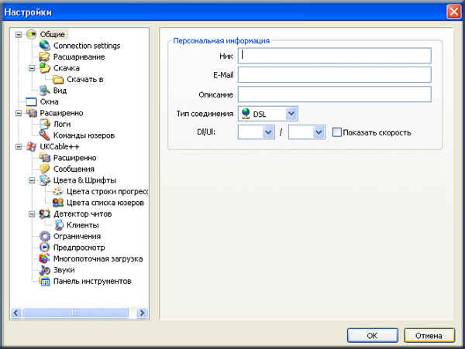Click the Команды юзеров icon

[x=45, y=135]
